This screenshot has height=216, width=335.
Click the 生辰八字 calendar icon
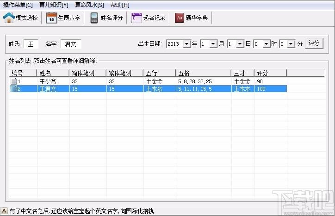51,18
